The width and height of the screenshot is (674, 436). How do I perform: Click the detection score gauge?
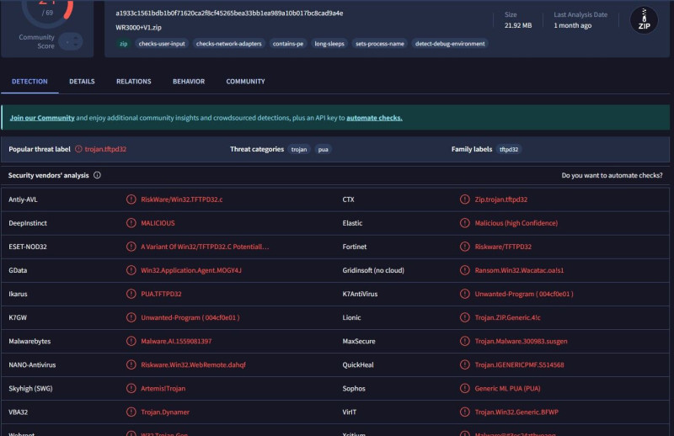pyautogui.click(x=47, y=11)
